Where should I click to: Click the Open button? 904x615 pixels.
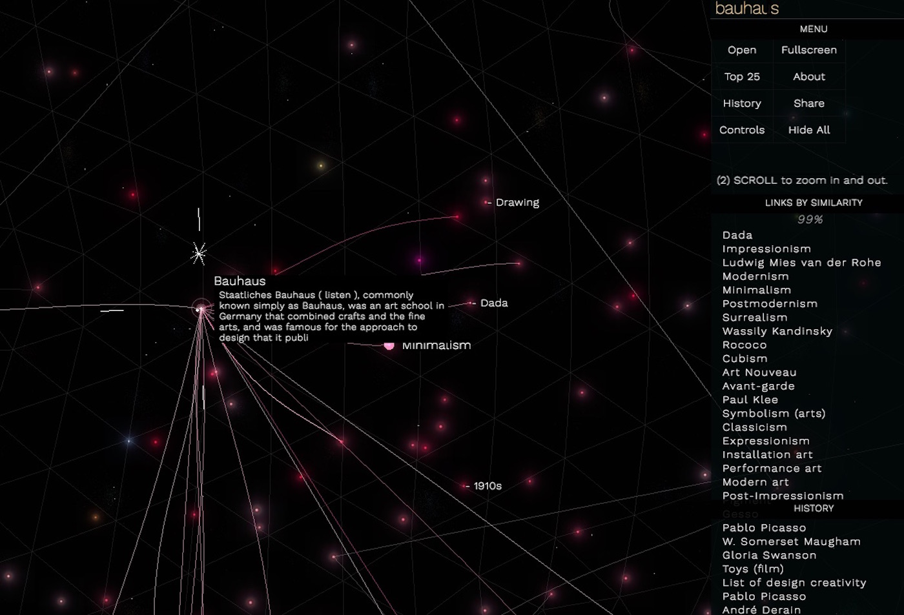tap(741, 50)
